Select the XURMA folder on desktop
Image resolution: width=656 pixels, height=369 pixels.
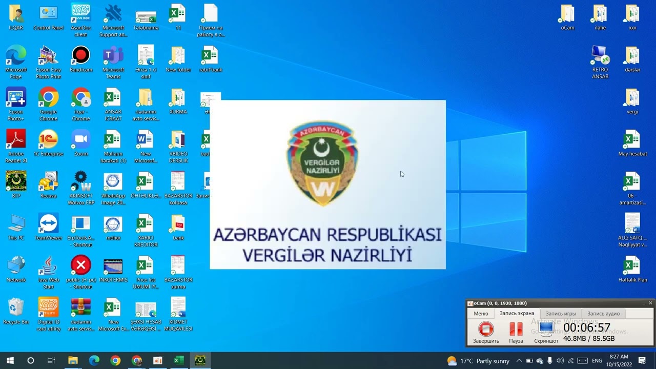178,101
